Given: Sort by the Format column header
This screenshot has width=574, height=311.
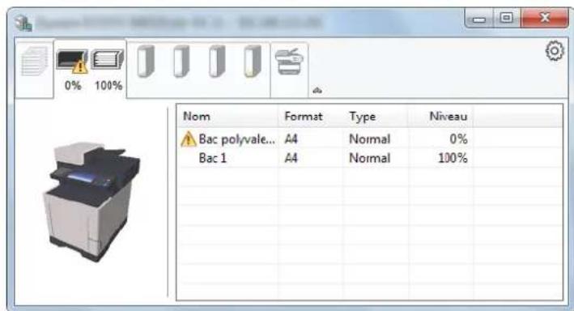Looking at the screenshot, I should tap(310, 117).
